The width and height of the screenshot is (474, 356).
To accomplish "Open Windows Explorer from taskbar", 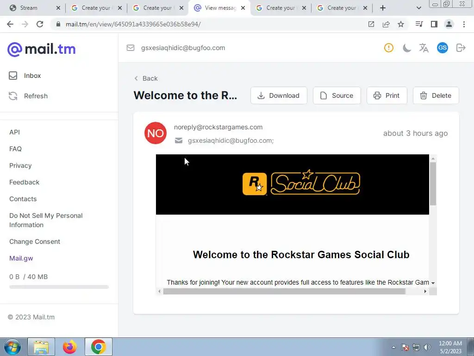I will (x=41, y=347).
